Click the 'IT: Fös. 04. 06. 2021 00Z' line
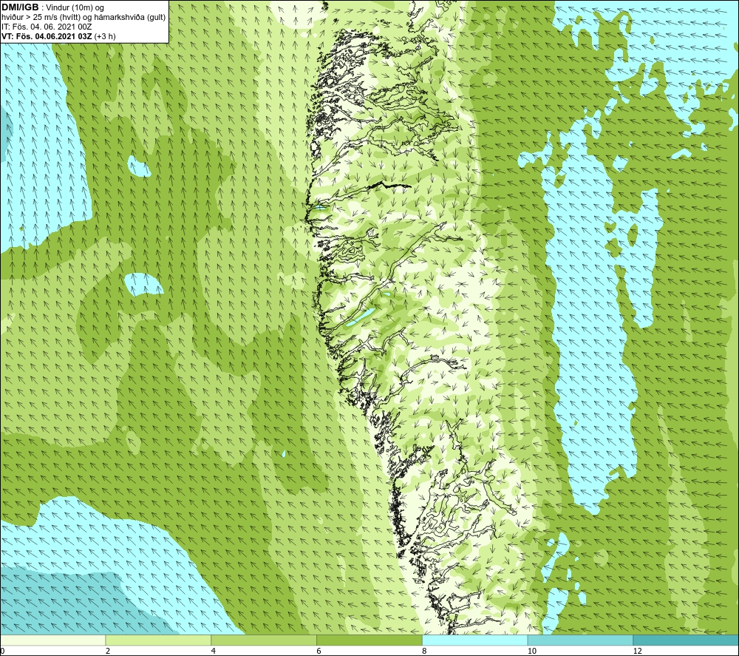 (x=47, y=27)
